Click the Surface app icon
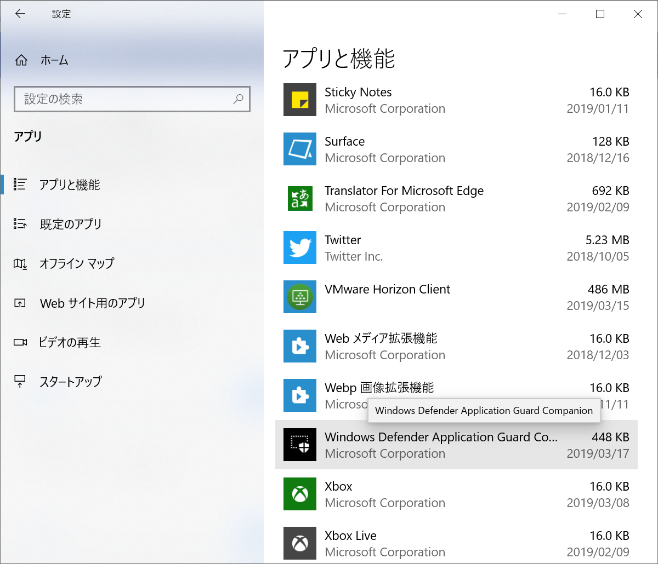This screenshot has height=564, width=658. [x=300, y=149]
